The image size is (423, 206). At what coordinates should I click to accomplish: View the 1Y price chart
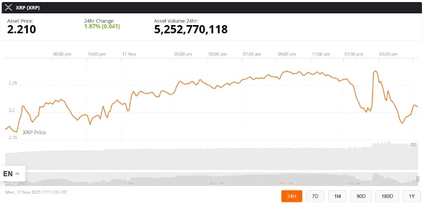(x=411, y=196)
